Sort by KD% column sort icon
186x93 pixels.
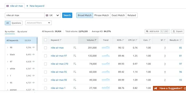[x=123, y=40]
